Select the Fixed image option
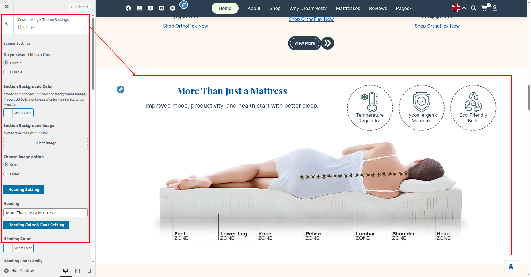Image resolution: width=531 pixels, height=277 pixels. click(6, 174)
